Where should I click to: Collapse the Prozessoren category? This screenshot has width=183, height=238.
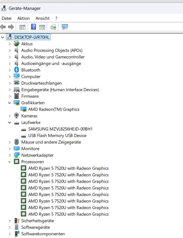coord(10,162)
